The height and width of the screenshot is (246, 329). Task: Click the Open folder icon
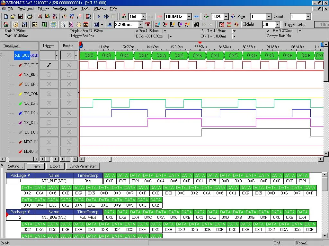click(13, 16)
